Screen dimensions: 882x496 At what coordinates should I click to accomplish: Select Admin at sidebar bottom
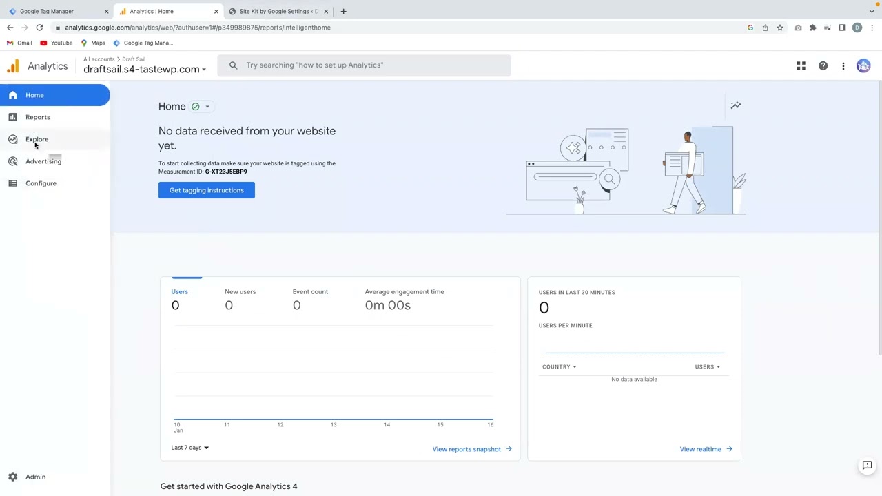click(x=55, y=477)
